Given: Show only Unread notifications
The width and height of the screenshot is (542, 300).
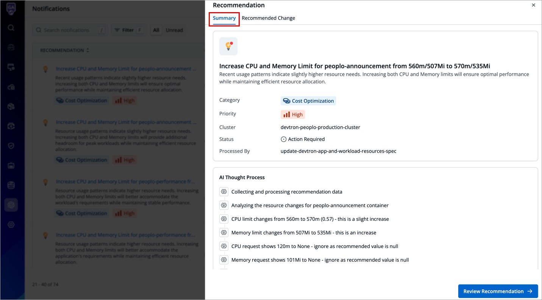Looking at the screenshot, I should (x=174, y=30).
